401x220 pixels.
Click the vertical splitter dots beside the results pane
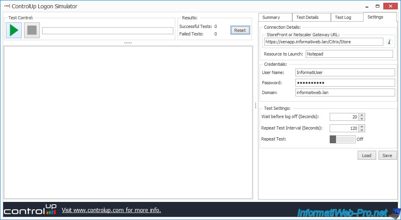pyautogui.click(x=256, y=105)
